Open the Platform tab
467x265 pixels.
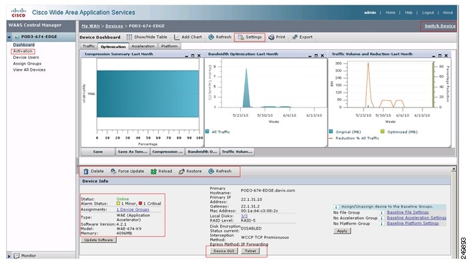[169, 46]
